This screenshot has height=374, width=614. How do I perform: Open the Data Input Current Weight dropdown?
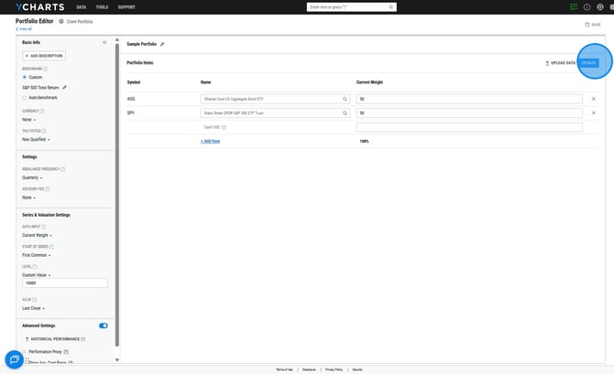(x=37, y=235)
